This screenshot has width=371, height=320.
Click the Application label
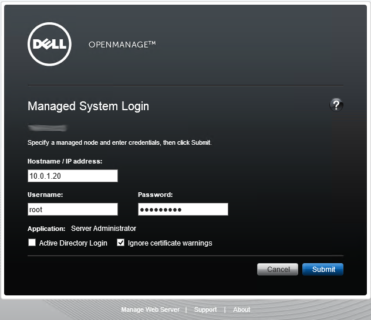coord(46,229)
